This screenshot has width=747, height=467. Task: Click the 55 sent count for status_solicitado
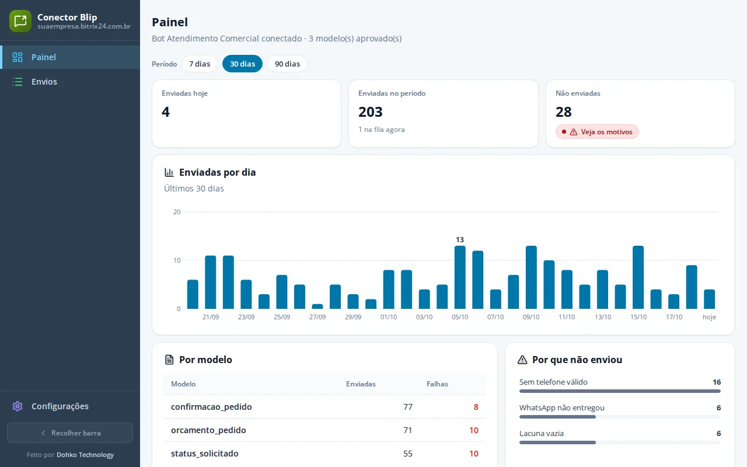[x=408, y=454]
